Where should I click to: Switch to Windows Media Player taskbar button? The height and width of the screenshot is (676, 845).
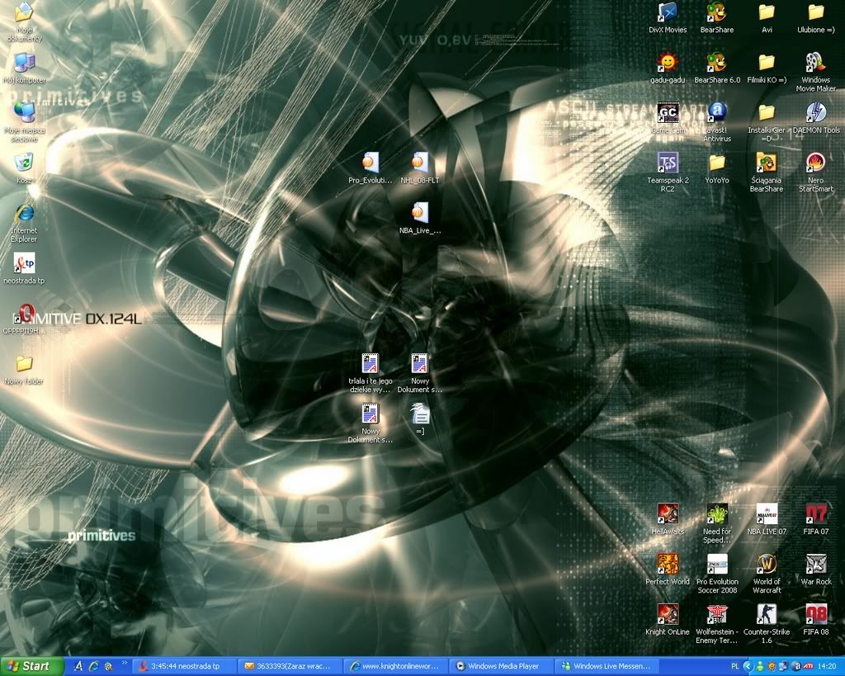coord(501,666)
